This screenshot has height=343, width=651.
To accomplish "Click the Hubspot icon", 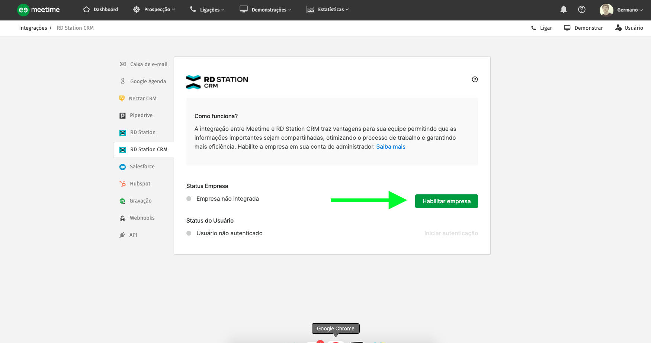I will coord(122,184).
